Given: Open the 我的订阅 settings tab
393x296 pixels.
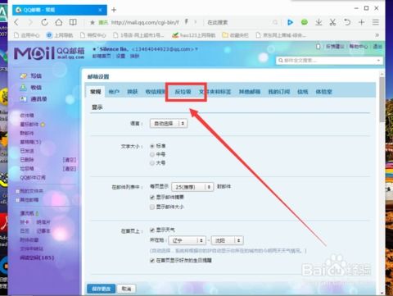Looking at the screenshot, I should click(279, 92).
